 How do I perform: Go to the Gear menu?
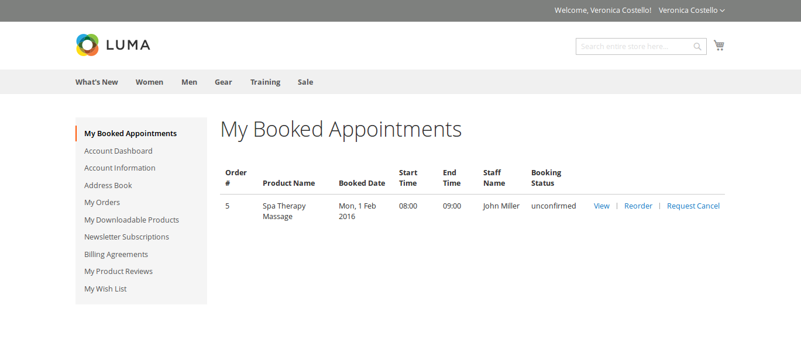pos(223,82)
